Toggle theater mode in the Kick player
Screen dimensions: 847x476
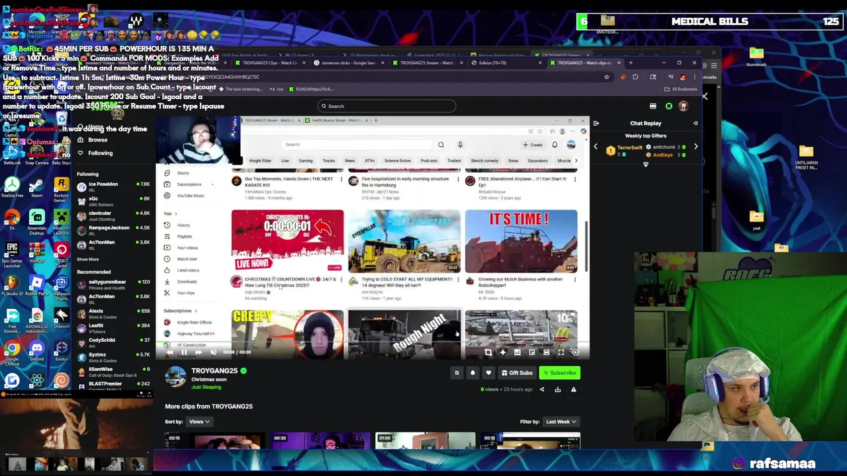547,352
